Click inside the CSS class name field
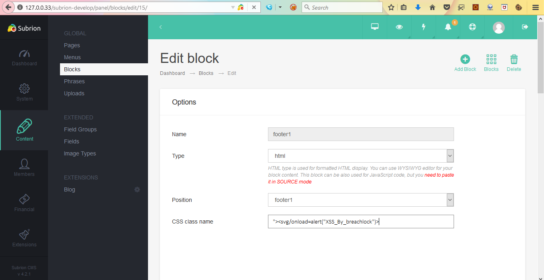The image size is (544, 280). [360, 222]
